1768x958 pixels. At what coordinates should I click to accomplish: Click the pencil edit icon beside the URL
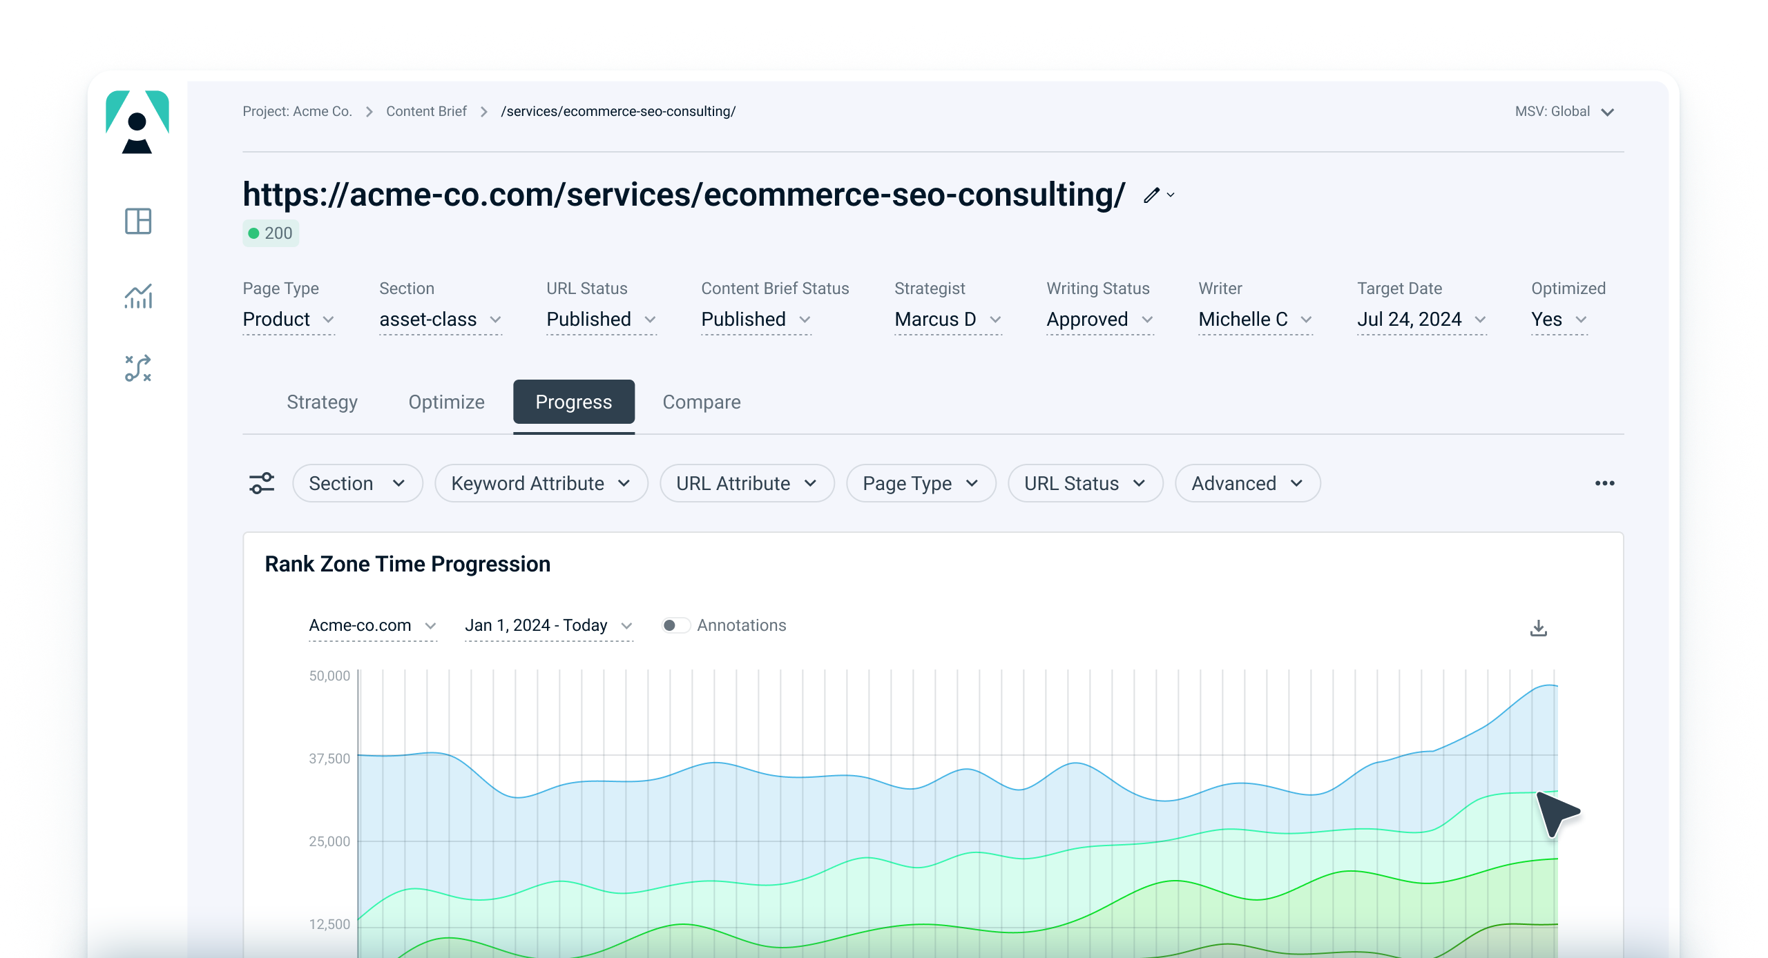tap(1151, 195)
